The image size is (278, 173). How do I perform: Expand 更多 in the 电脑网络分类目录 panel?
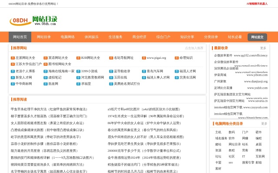coord(263,124)
